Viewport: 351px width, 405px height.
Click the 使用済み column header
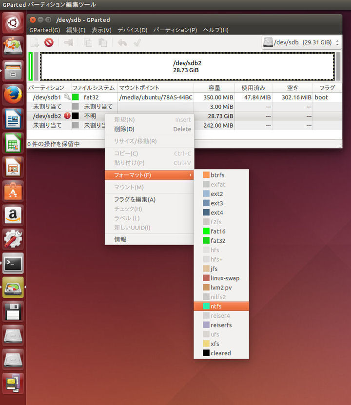click(x=253, y=88)
